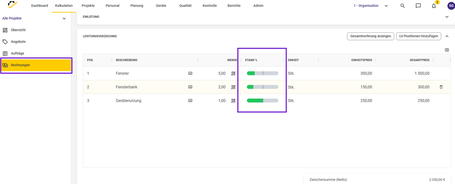455x184 pixels.
Task: Open the Gerätenutzung row image icon
Action: point(190,101)
